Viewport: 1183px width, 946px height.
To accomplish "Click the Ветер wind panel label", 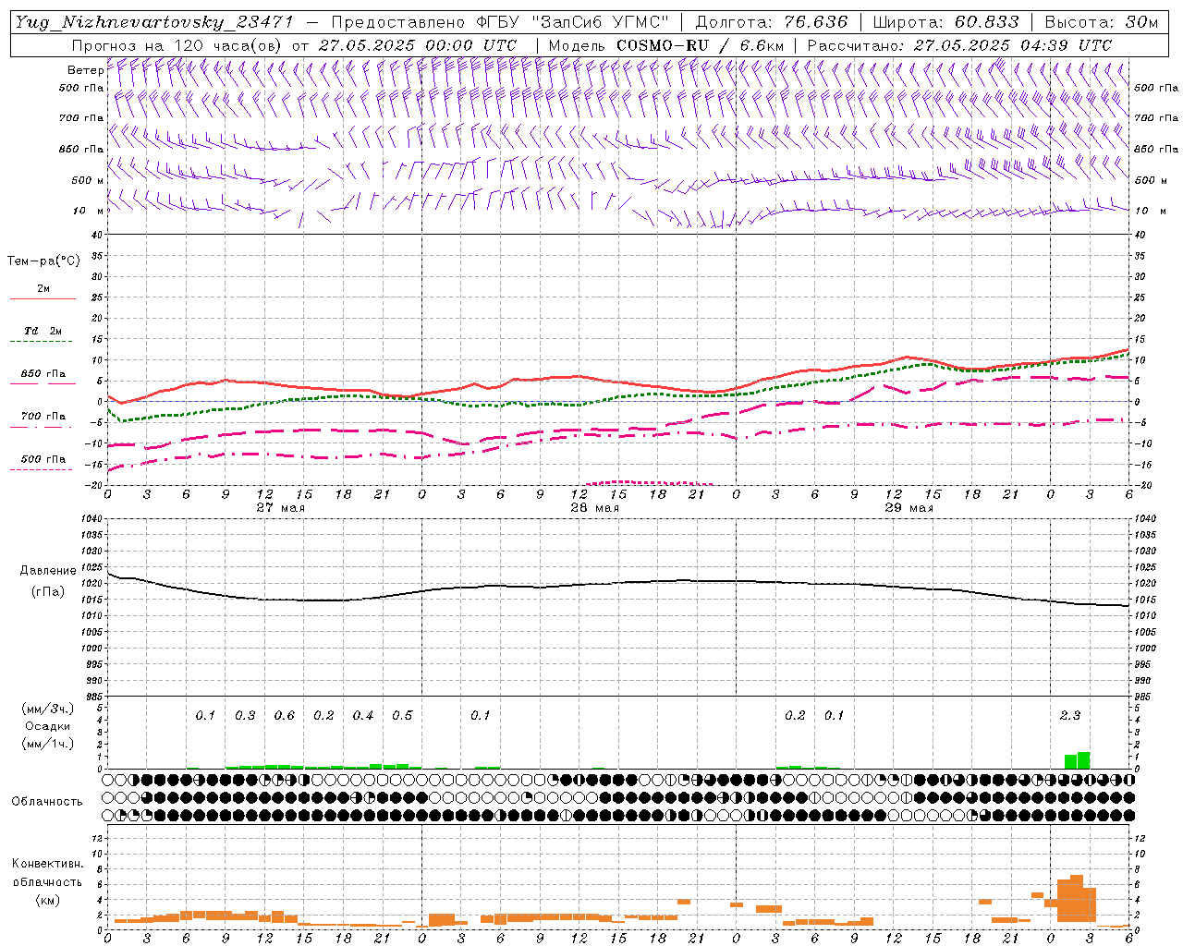I will point(85,70).
